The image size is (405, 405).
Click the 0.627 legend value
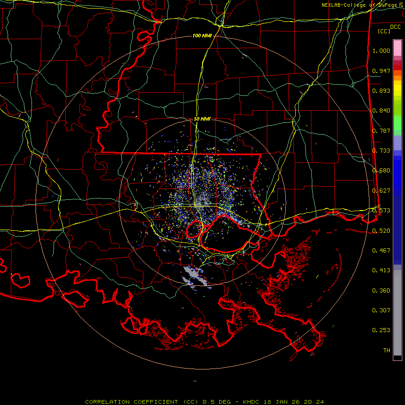pyautogui.click(x=381, y=190)
